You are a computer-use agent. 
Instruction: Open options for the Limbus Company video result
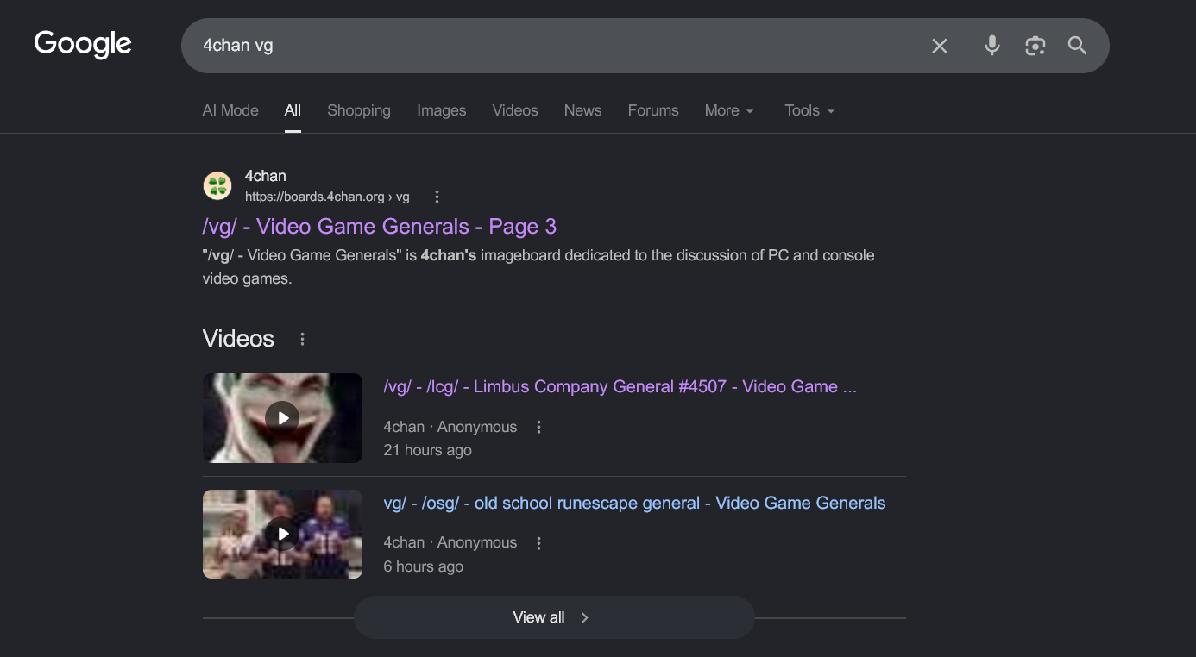coord(538,427)
